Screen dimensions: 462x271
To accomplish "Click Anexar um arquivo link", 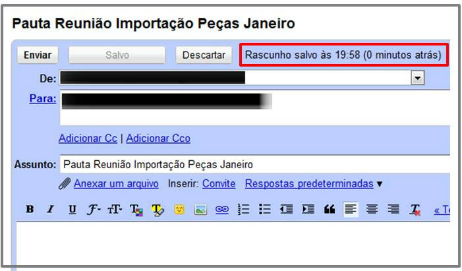I will (116, 184).
